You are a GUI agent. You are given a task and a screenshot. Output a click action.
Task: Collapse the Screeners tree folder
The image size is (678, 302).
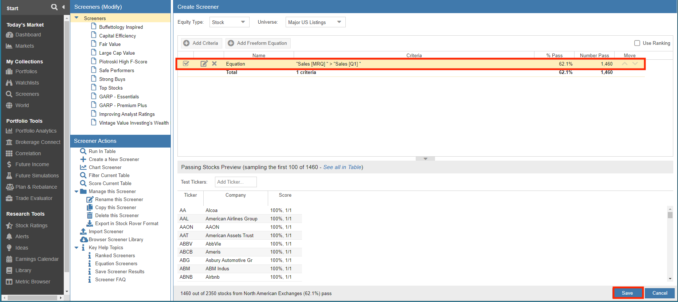(77, 17)
